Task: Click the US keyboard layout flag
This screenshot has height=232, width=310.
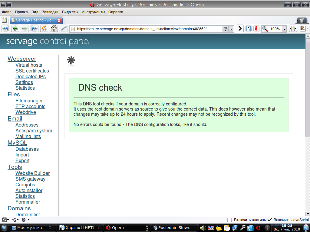Action: [211, 228]
